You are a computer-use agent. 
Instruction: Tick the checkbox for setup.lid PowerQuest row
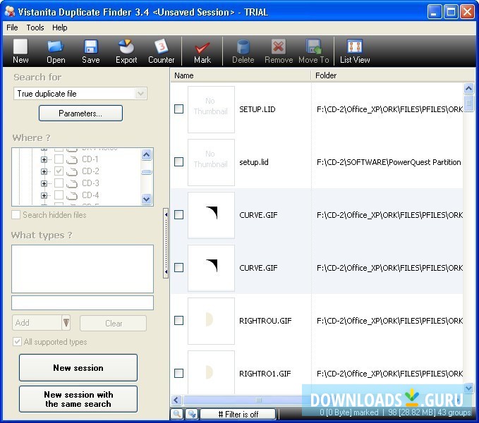178,161
